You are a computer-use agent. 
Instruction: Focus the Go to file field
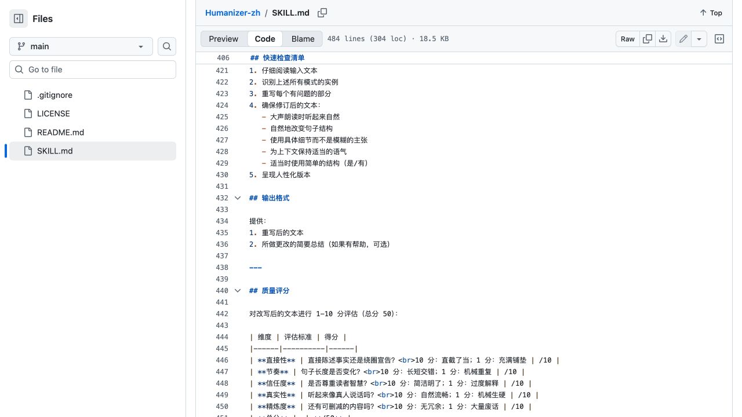(x=93, y=69)
